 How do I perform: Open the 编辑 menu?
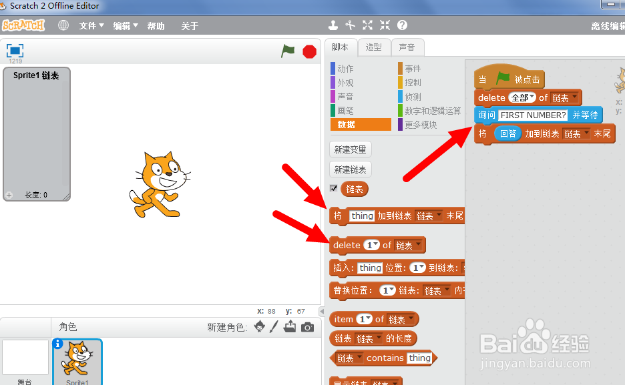click(125, 26)
